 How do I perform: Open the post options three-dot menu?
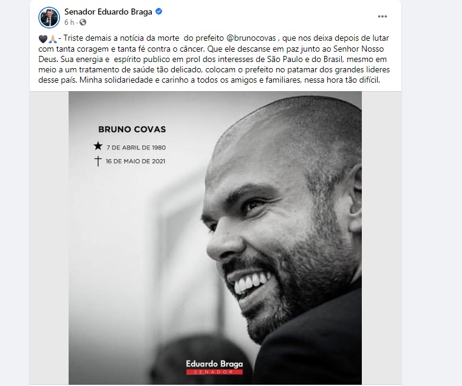coord(382,16)
